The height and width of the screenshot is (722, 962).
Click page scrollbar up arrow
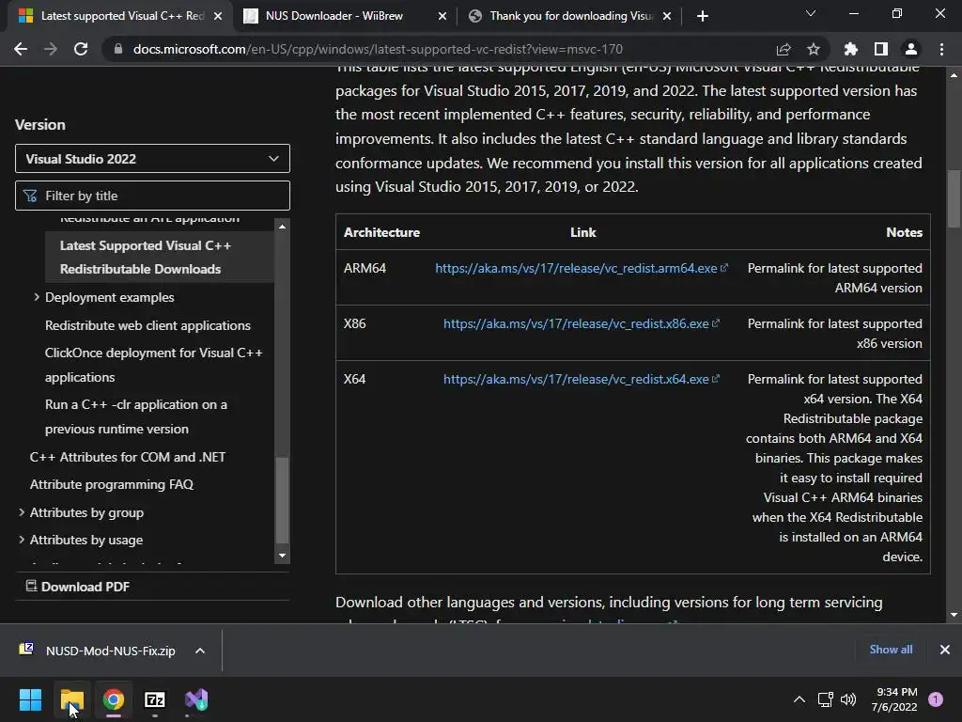click(x=954, y=75)
